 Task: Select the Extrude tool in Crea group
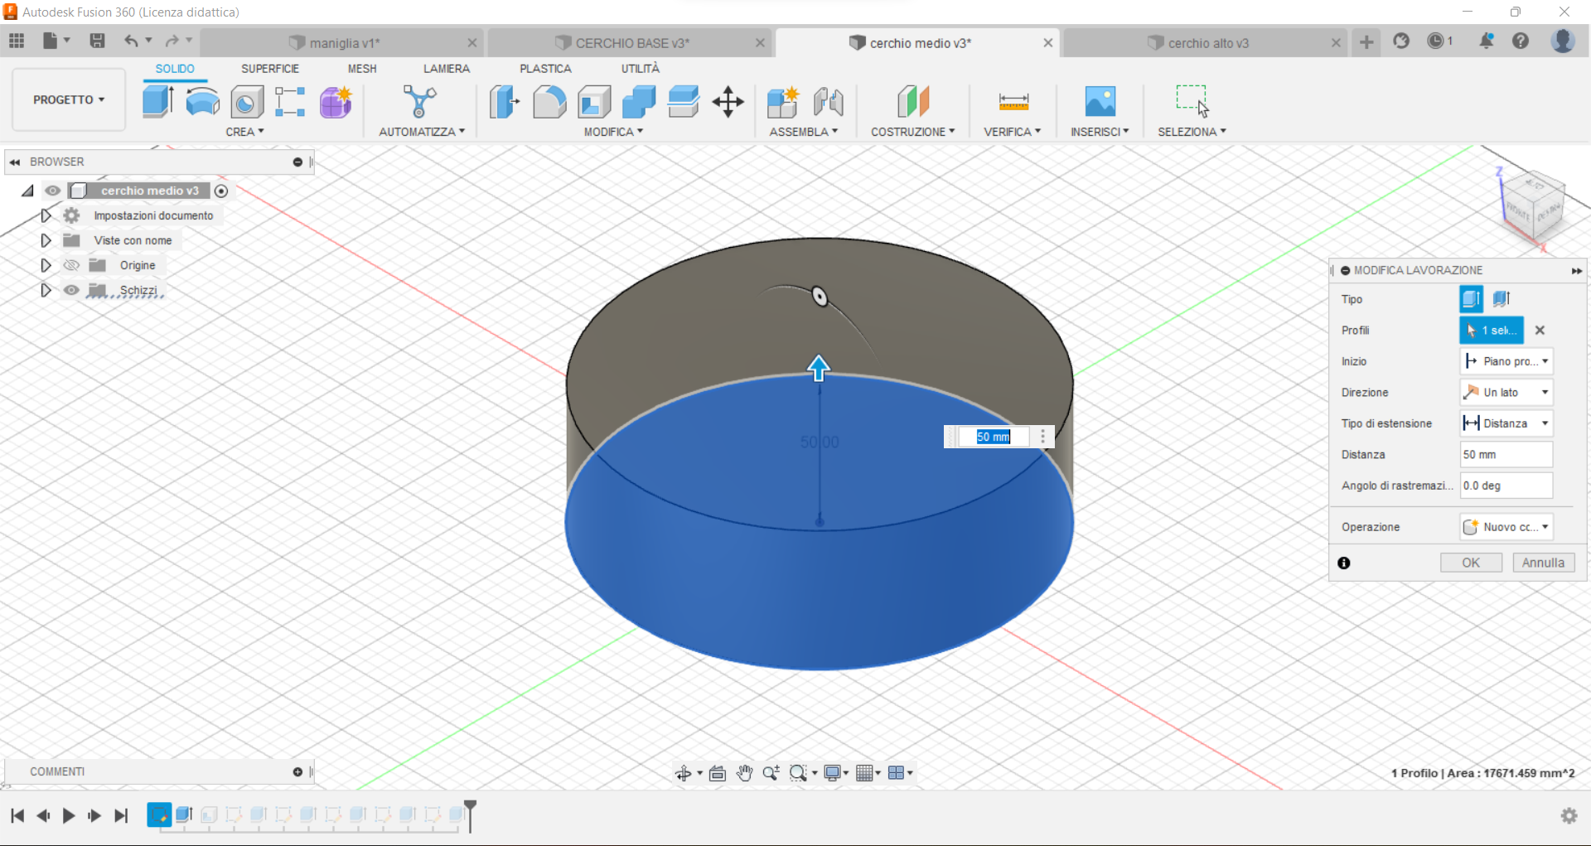(x=157, y=101)
